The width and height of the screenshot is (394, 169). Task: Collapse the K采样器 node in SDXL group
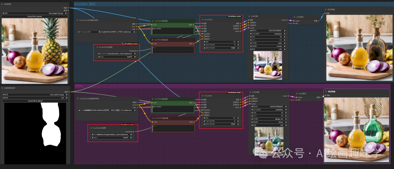[x=251, y=92]
